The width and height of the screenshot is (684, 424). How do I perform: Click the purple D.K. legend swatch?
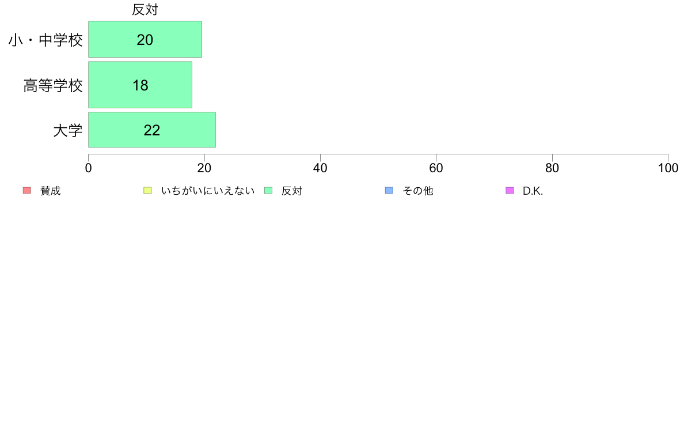(x=510, y=190)
